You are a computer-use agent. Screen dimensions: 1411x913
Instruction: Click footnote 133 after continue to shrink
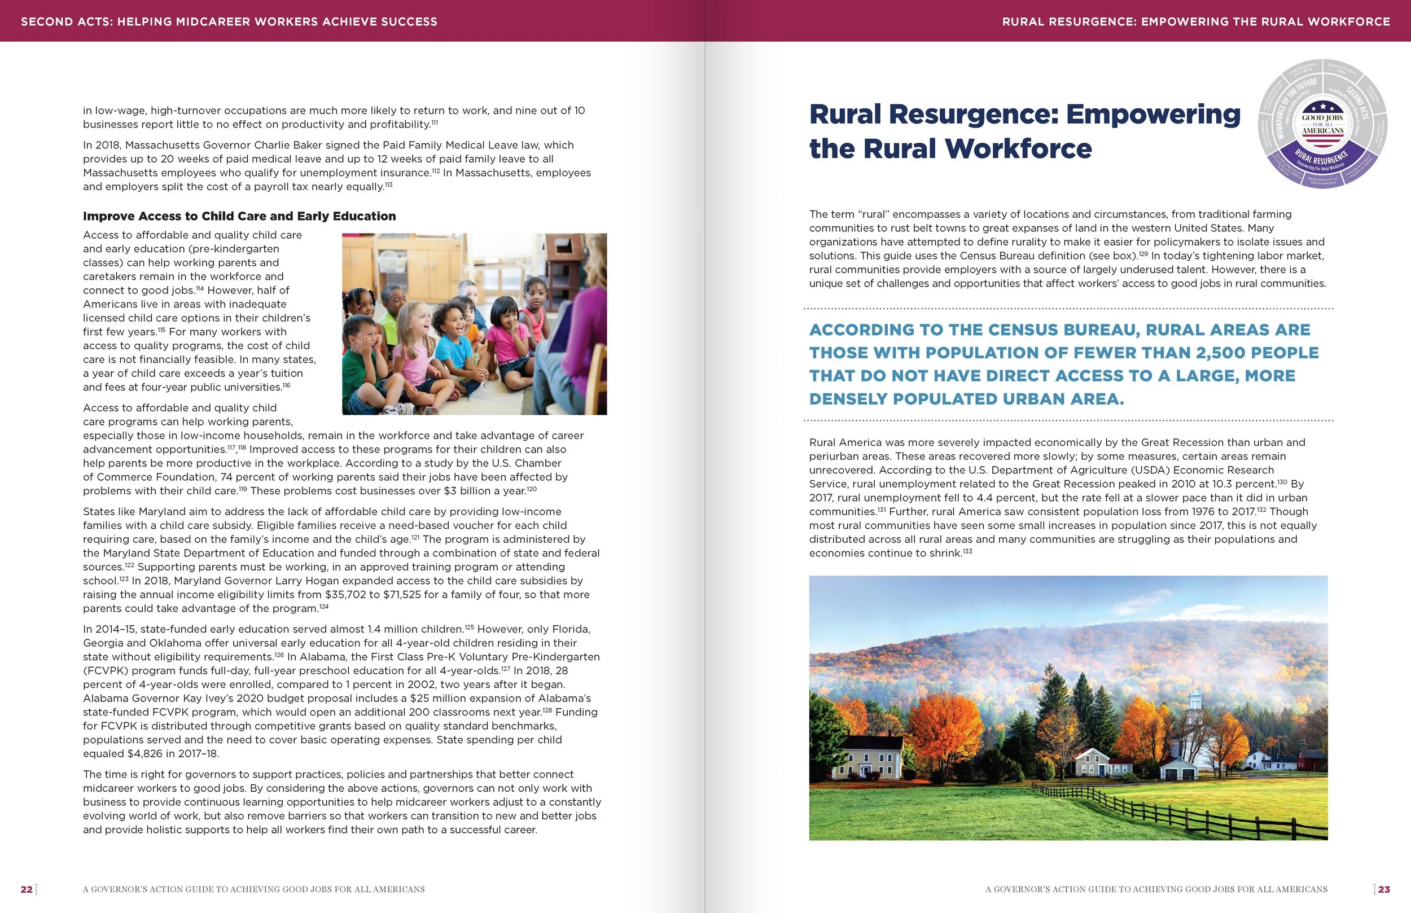tap(967, 551)
